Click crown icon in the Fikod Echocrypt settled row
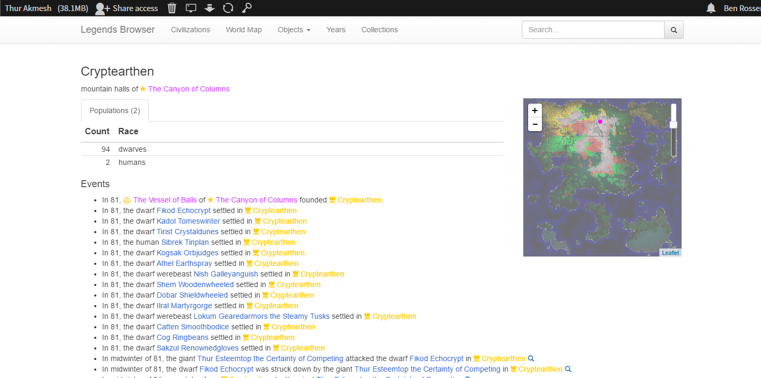This screenshot has height=378, width=761. (248, 210)
